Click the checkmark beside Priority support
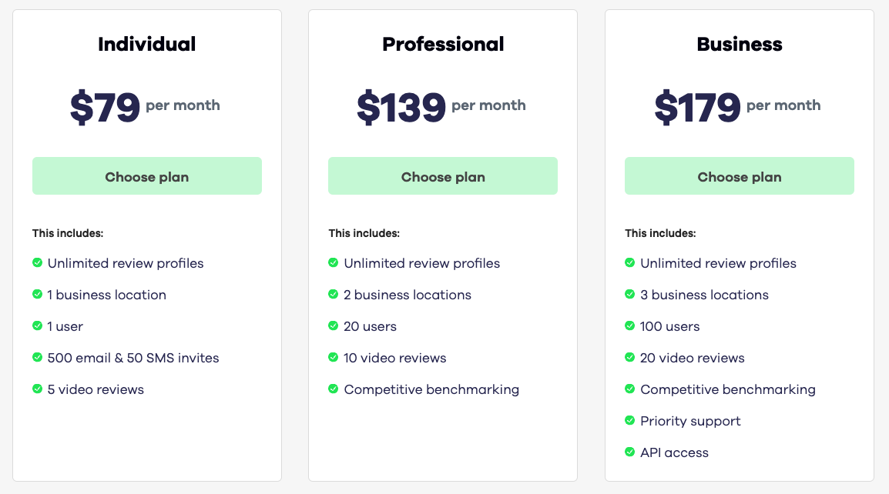889x494 pixels. click(x=629, y=421)
